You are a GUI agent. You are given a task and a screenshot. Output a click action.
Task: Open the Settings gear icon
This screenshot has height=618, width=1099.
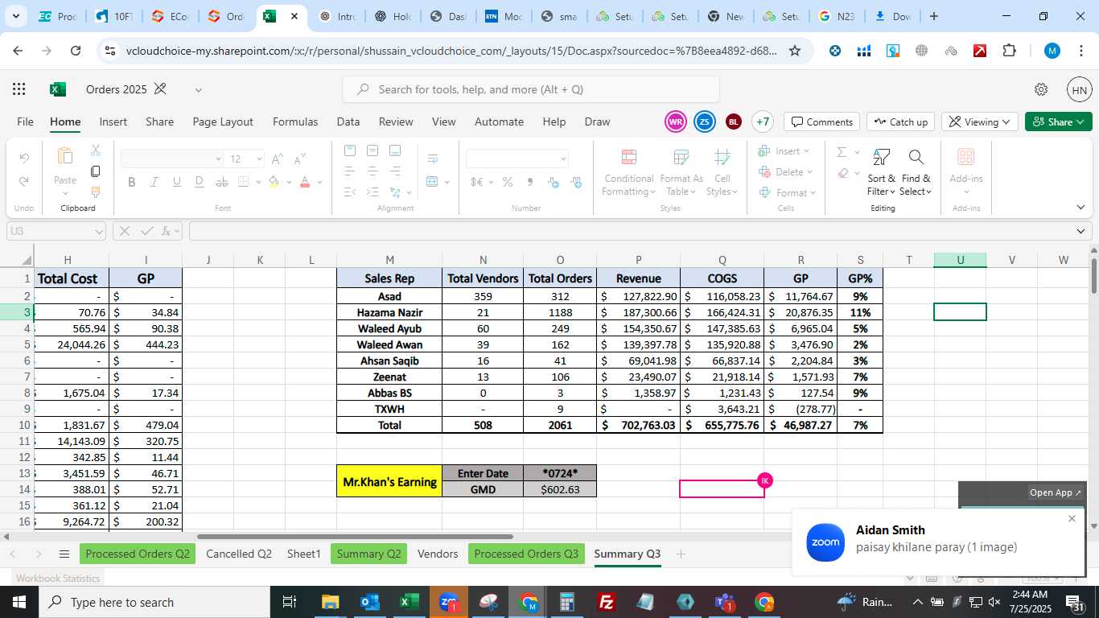click(1041, 89)
